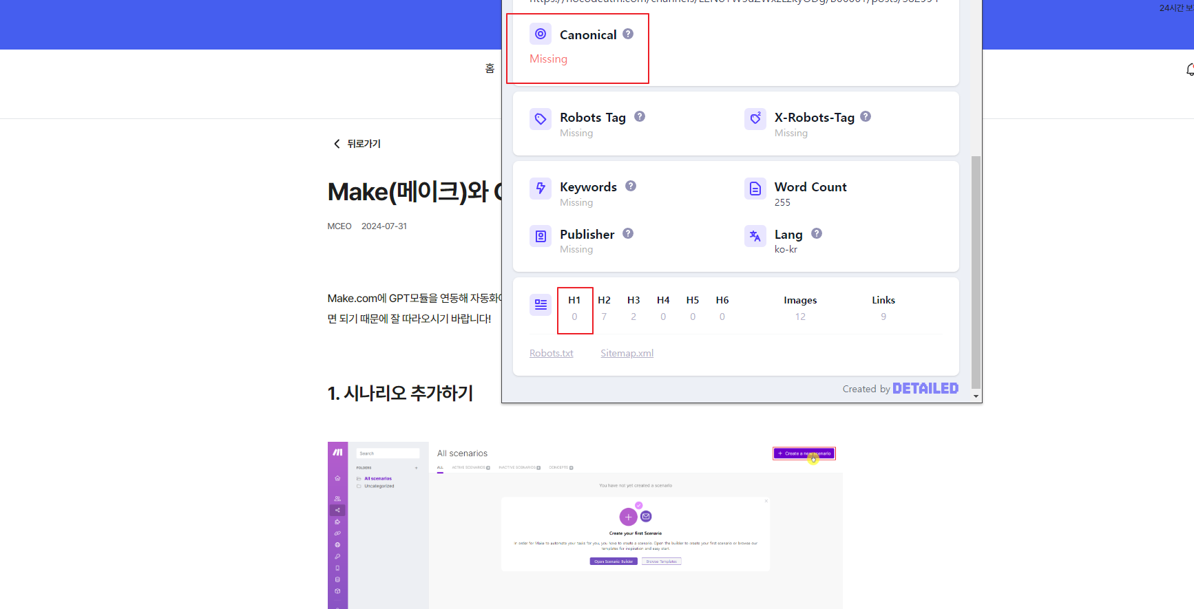This screenshot has height=609, width=1194.
Task: Click the Robots Tag label icon
Action: tap(541, 119)
